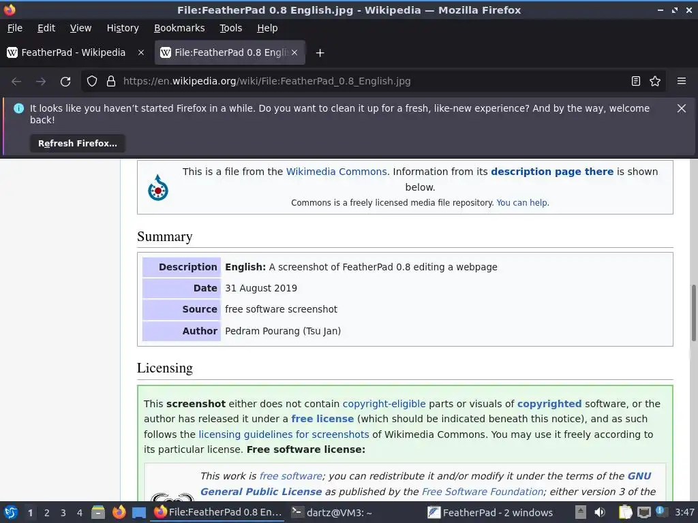Close the FeatherPad - Wikipedia tab
698x523 pixels.
coord(141,52)
